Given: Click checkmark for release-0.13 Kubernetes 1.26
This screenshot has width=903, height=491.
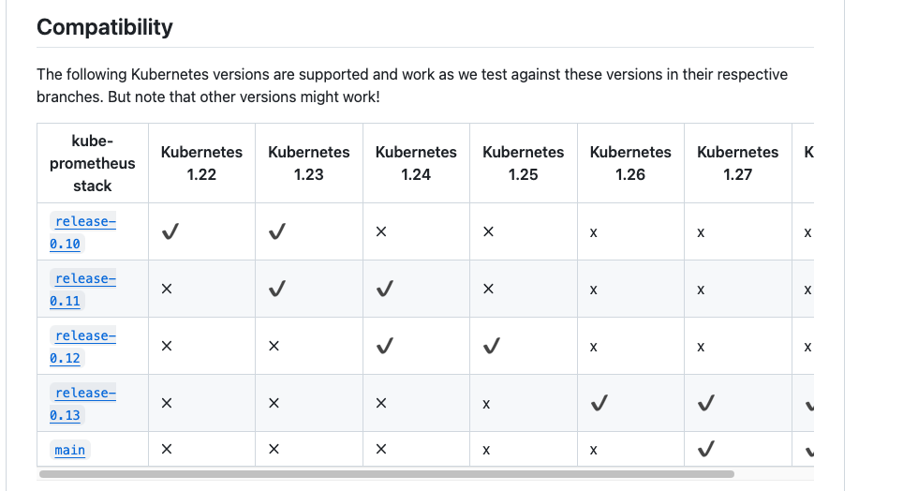Looking at the screenshot, I should point(599,403).
